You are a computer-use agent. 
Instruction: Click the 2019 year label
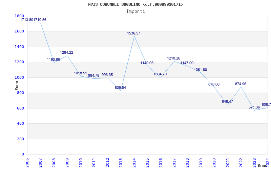[x=201, y=163]
